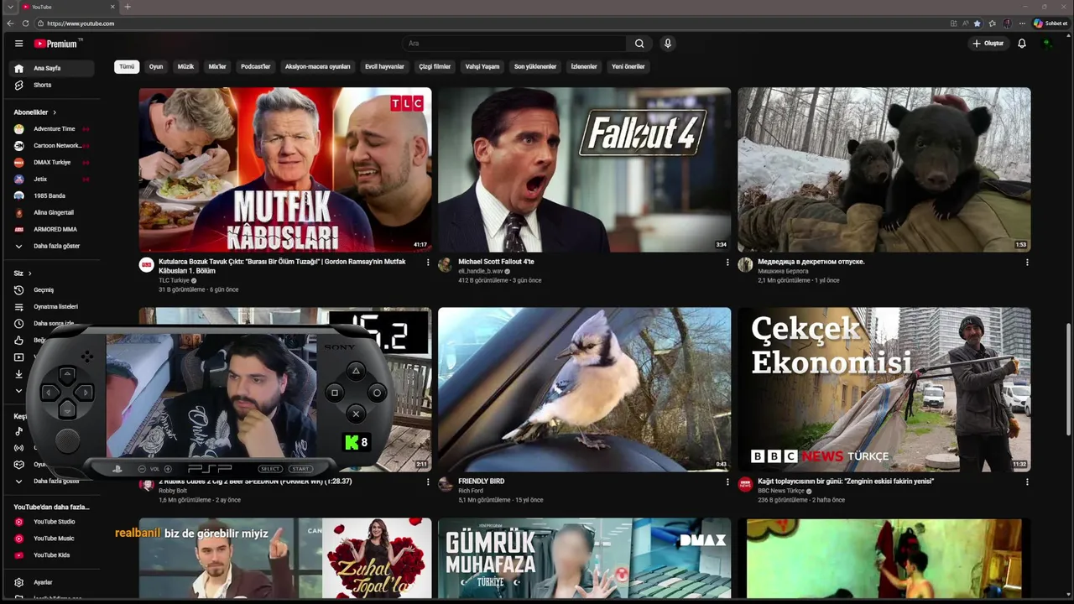The image size is (1074, 604).
Task: Open the 1985 Banda subscription
Action: [52, 195]
